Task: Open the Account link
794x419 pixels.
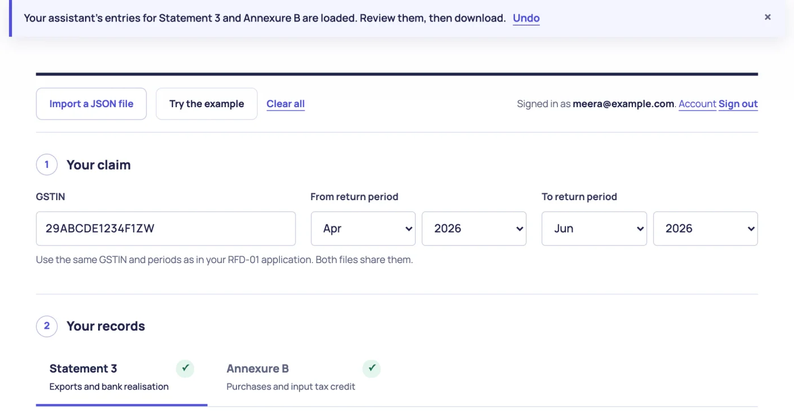Action: click(x=698, y=104)
